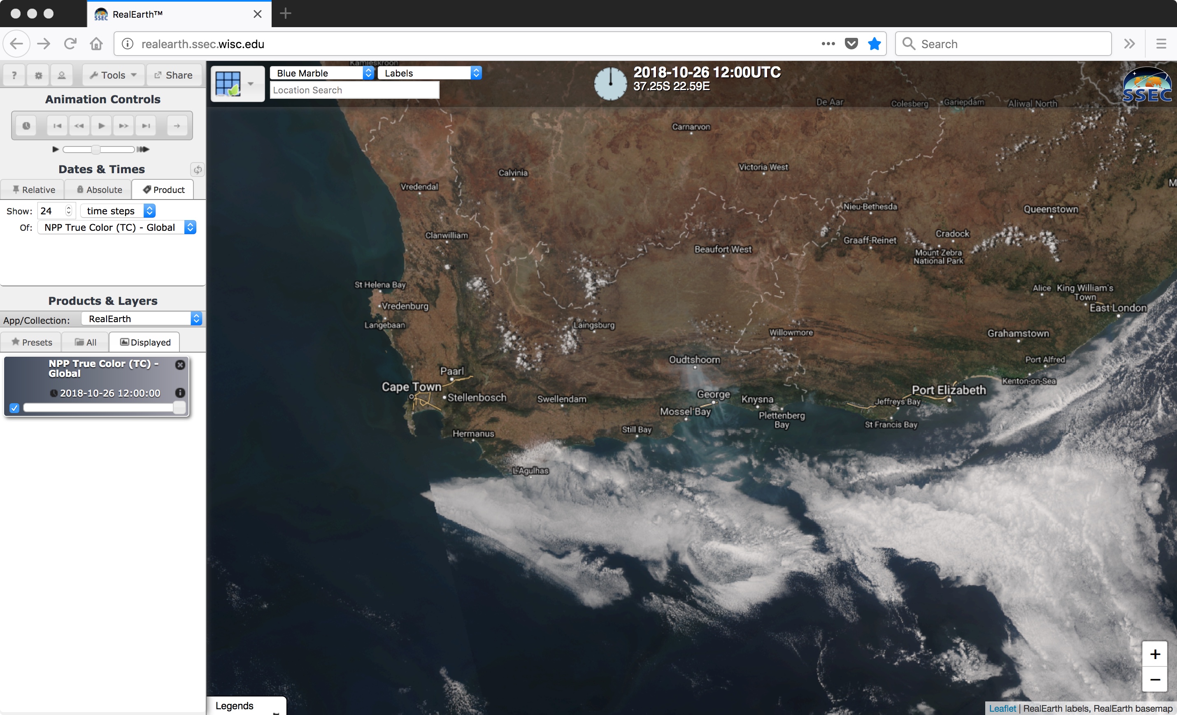Remove the NPP True Color layer
This screenshot has width=1177, height=715.
click(180, 365)
